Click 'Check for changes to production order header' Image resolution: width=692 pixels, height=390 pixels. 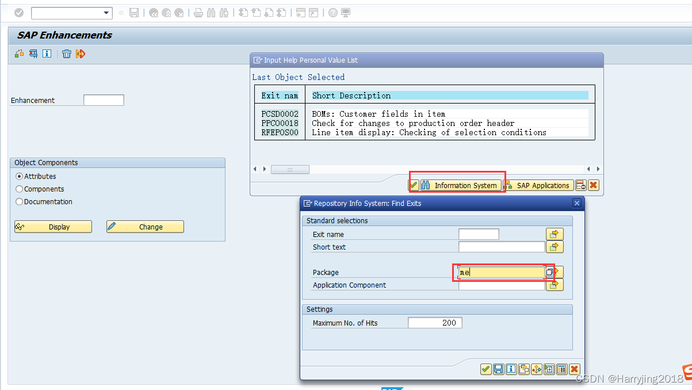click(x=413, y=123)
